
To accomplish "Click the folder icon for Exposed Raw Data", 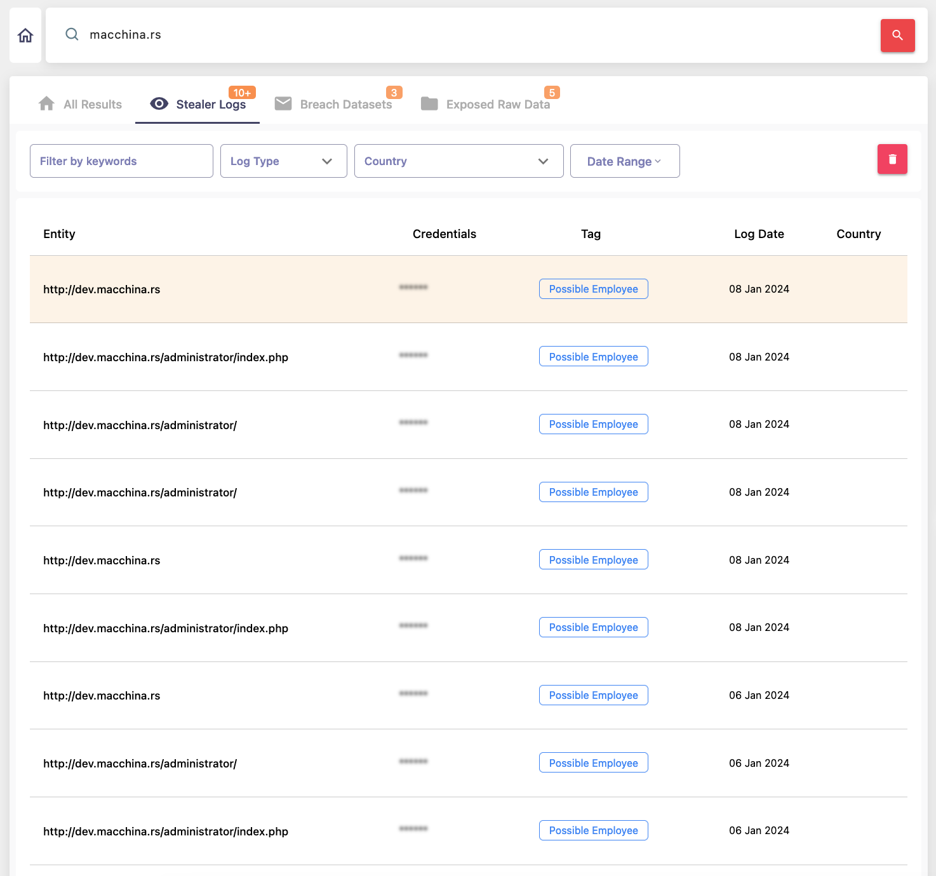I will click(x=429, y=103).
